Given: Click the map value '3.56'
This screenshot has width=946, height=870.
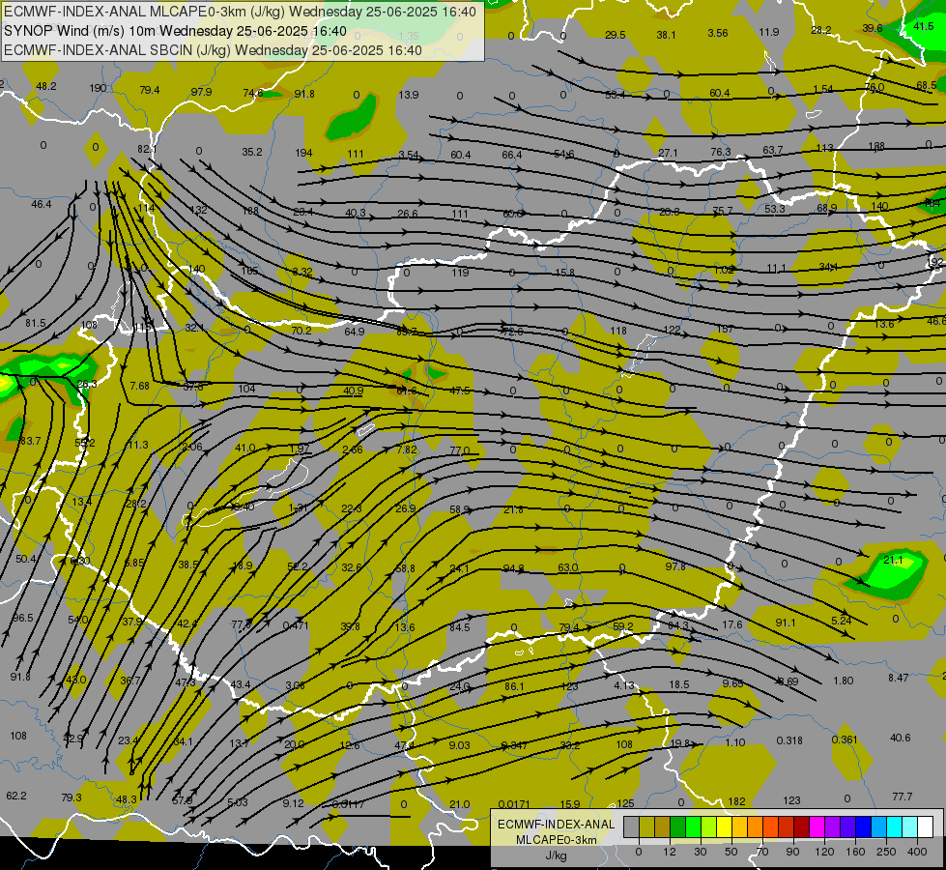Looking at the screenshot, I should (718, 33).
